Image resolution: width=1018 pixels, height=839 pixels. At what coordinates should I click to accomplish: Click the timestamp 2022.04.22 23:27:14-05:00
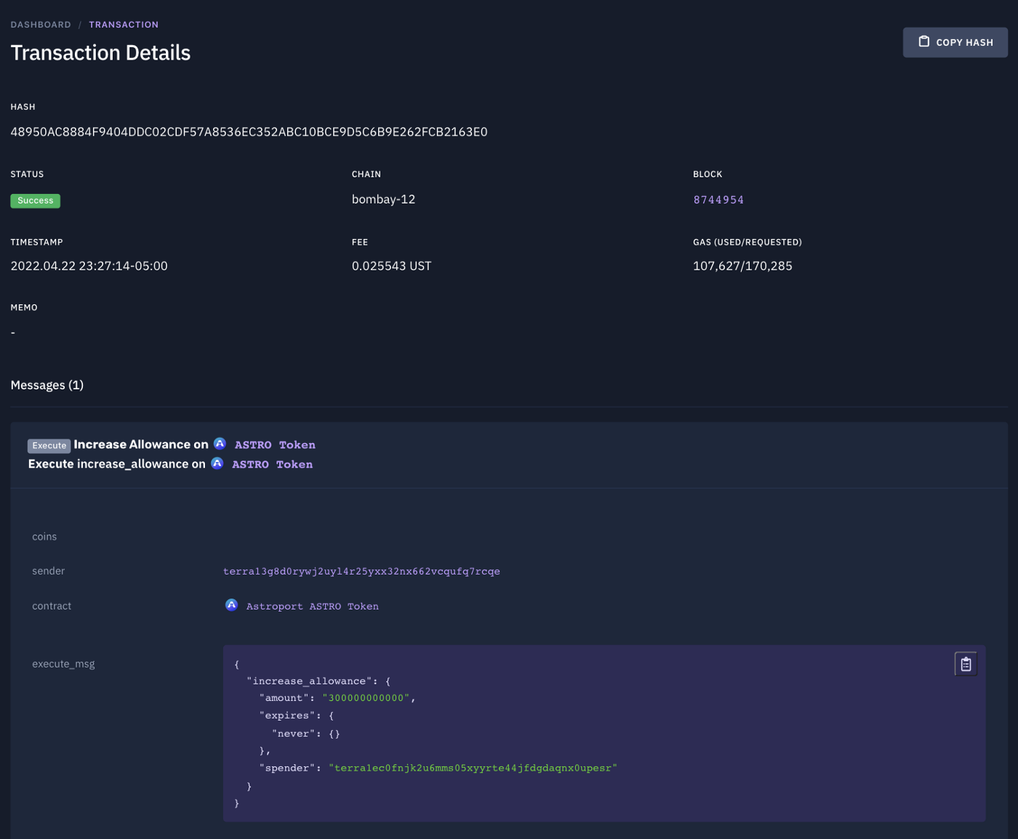pyautogui.click(x=89, y=266)
